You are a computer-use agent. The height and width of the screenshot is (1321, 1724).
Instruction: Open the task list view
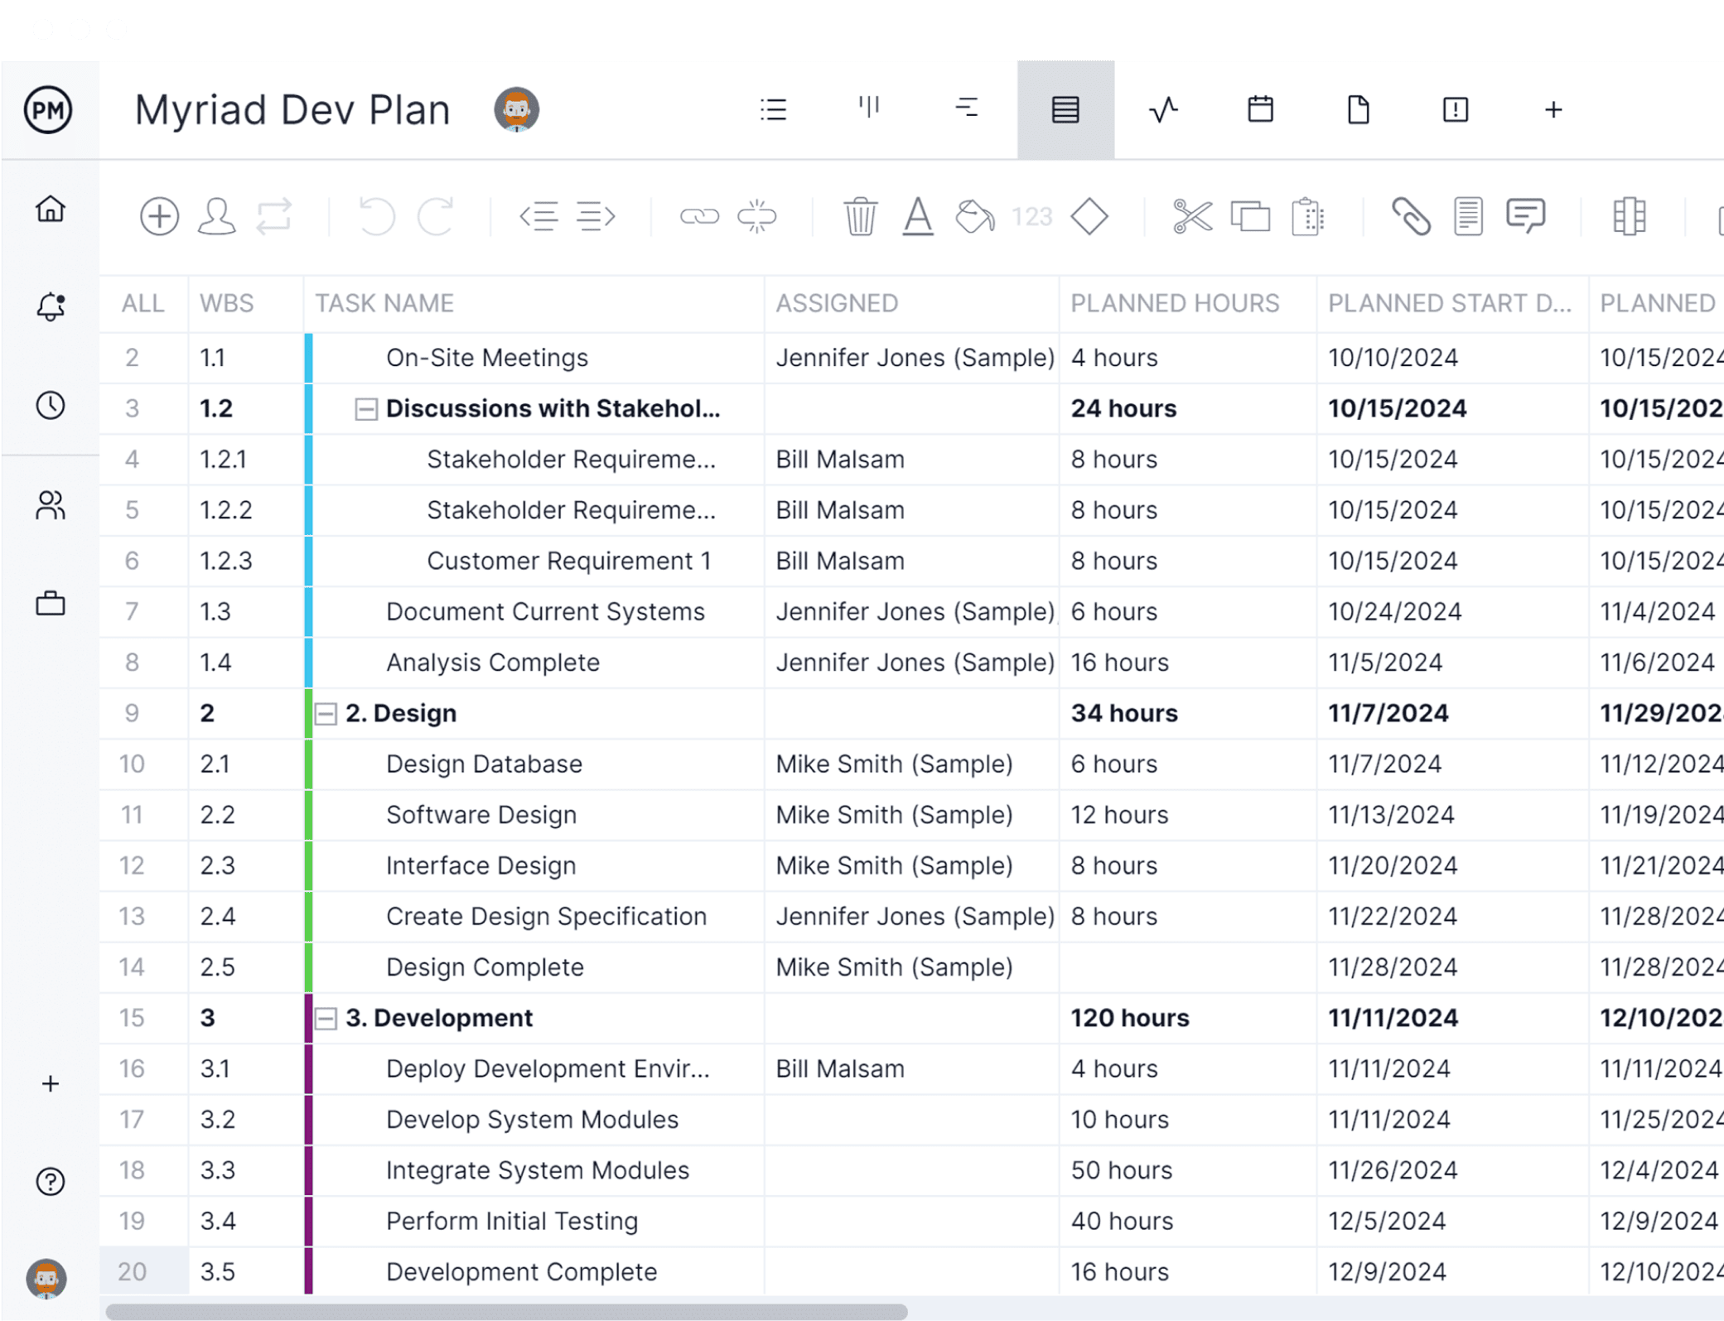[774, 108]
